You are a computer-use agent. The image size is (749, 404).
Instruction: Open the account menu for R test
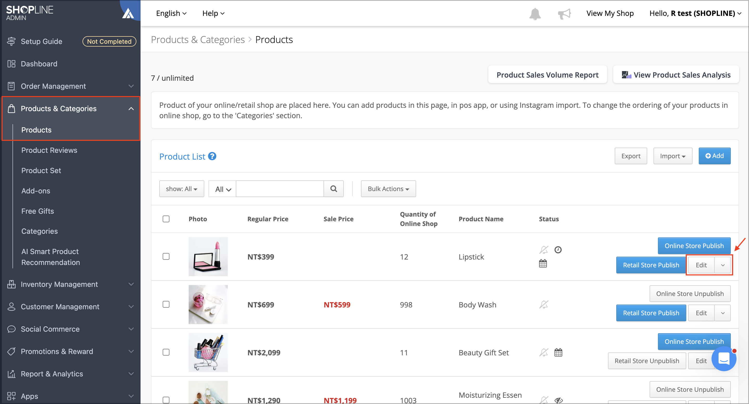tap(695, 13)
